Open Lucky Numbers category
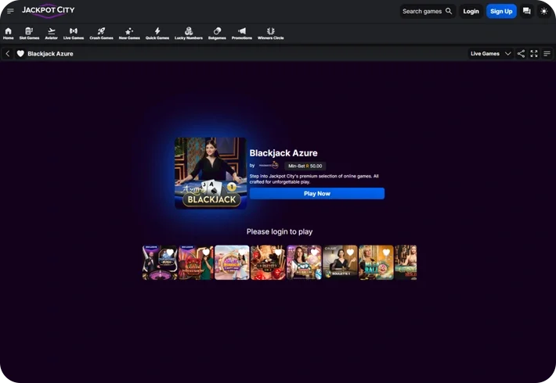Screen dimensions: 556x383 pyautogui.click(x=188, y=33)
